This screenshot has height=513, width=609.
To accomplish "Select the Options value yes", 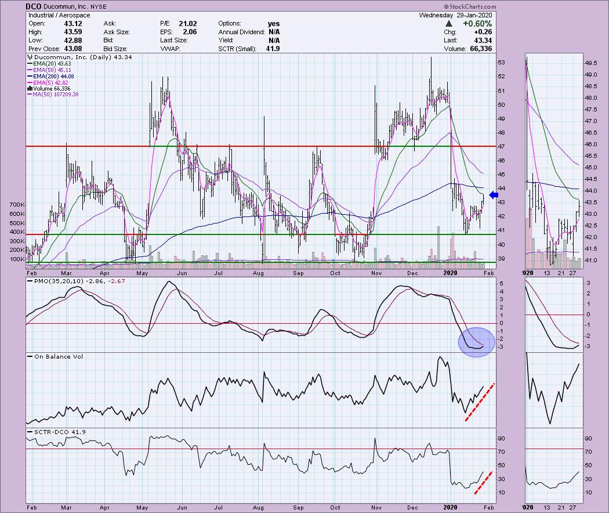I will pyautogui.click(x=273, y=24).
